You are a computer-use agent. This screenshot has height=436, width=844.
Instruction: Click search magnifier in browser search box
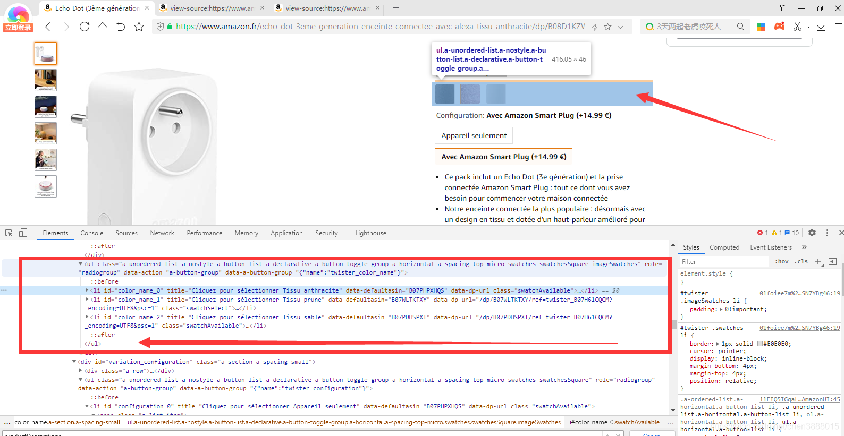click(x=740, y=27)
